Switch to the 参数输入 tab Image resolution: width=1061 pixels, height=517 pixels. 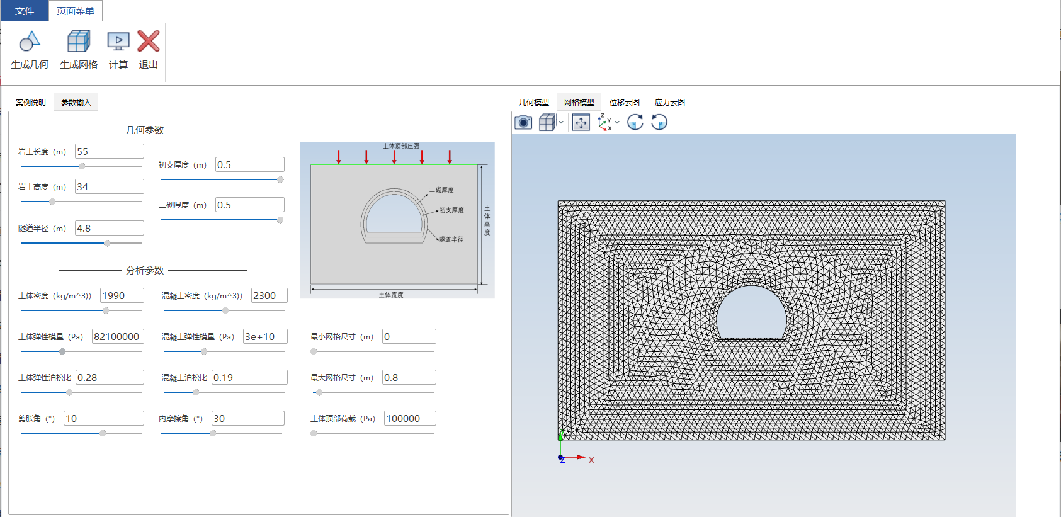pyautogui.click(x=76, y=102)
